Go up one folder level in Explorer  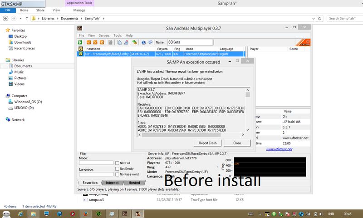pos(27,19)
